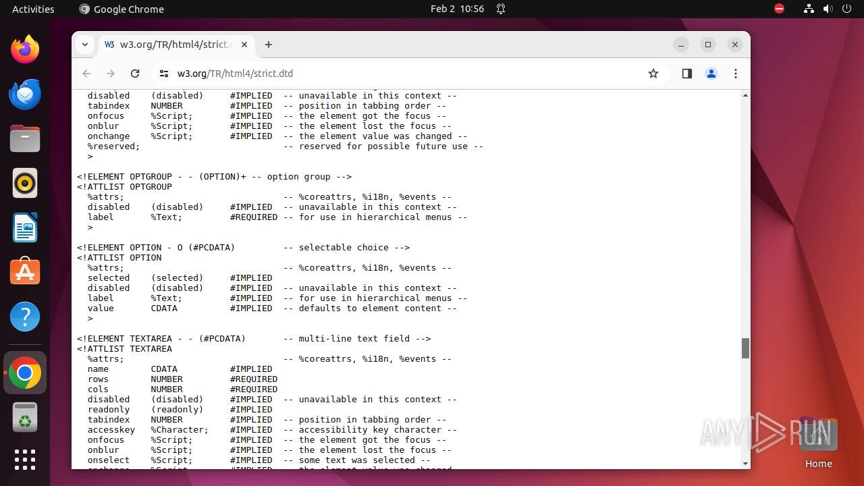Image resolution: width=864 pixels, height=486 pixels.
Task: Click the 'selectable choice' comment text
Action: tap(344, 248)
